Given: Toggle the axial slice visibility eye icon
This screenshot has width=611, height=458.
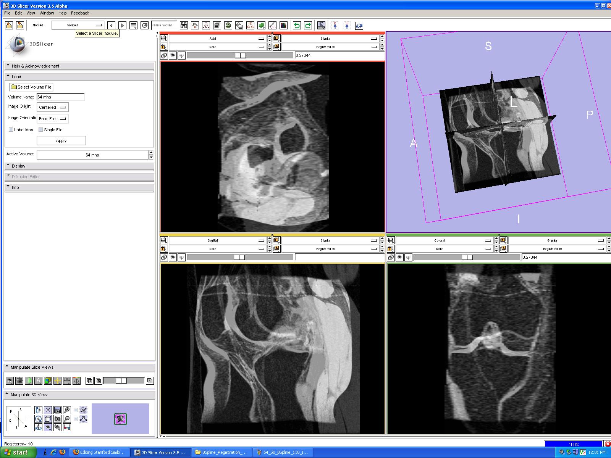Looking at the screenshot, I should tap(173, 55).
